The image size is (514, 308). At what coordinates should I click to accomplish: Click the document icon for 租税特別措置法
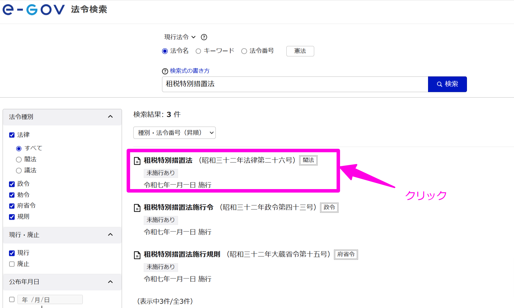click(x=137, y=161)
